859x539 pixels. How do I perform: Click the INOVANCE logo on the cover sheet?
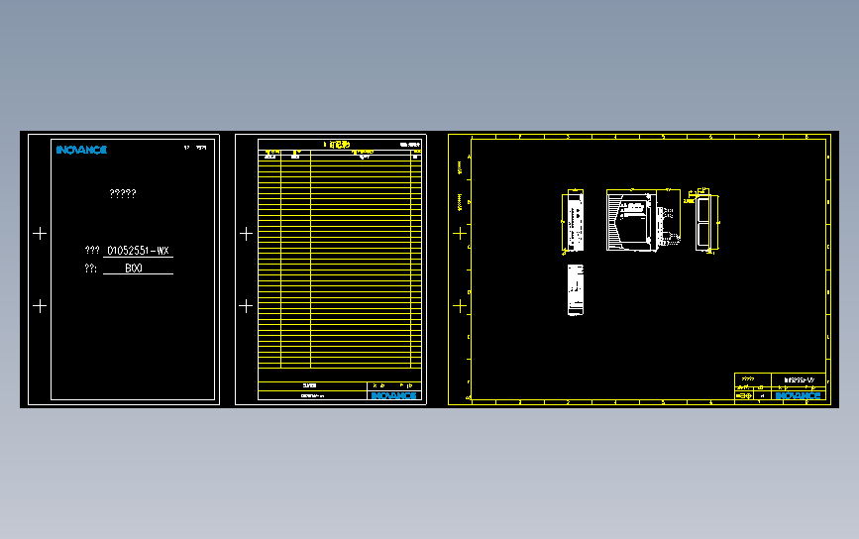pos(81,150)
